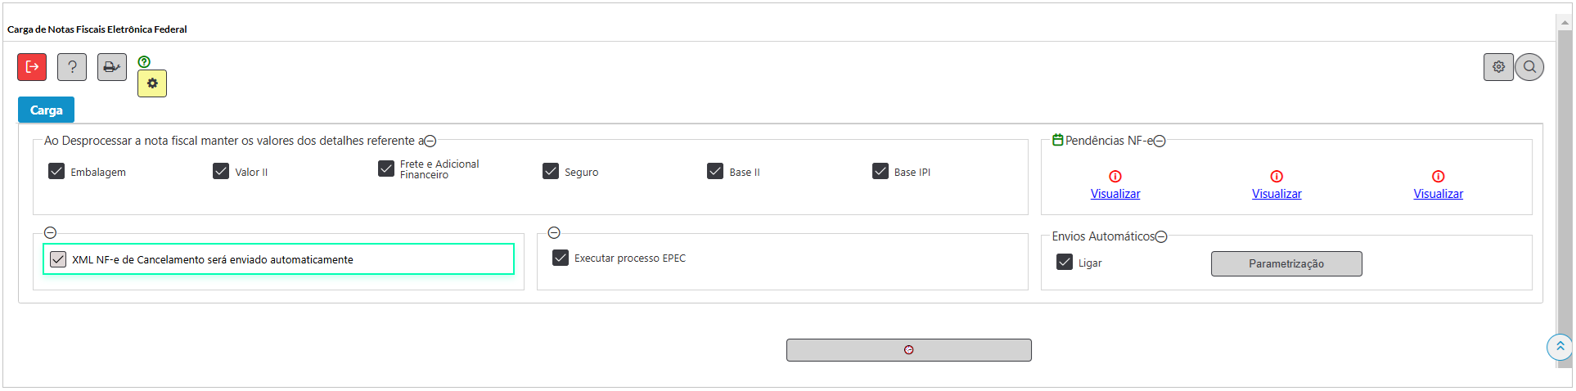
Task: Collapse the Pendências NF-e section
Action: click(x=1159, y=142)
